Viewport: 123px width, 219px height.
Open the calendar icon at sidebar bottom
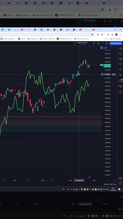pos(121,183)
